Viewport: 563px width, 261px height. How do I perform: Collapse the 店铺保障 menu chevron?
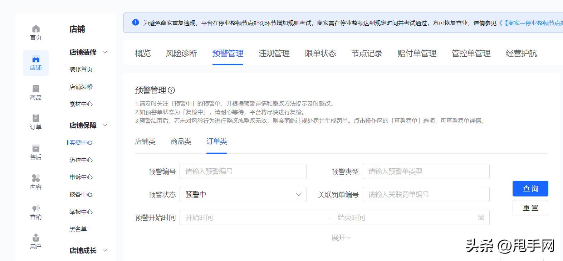pos(105,126)
